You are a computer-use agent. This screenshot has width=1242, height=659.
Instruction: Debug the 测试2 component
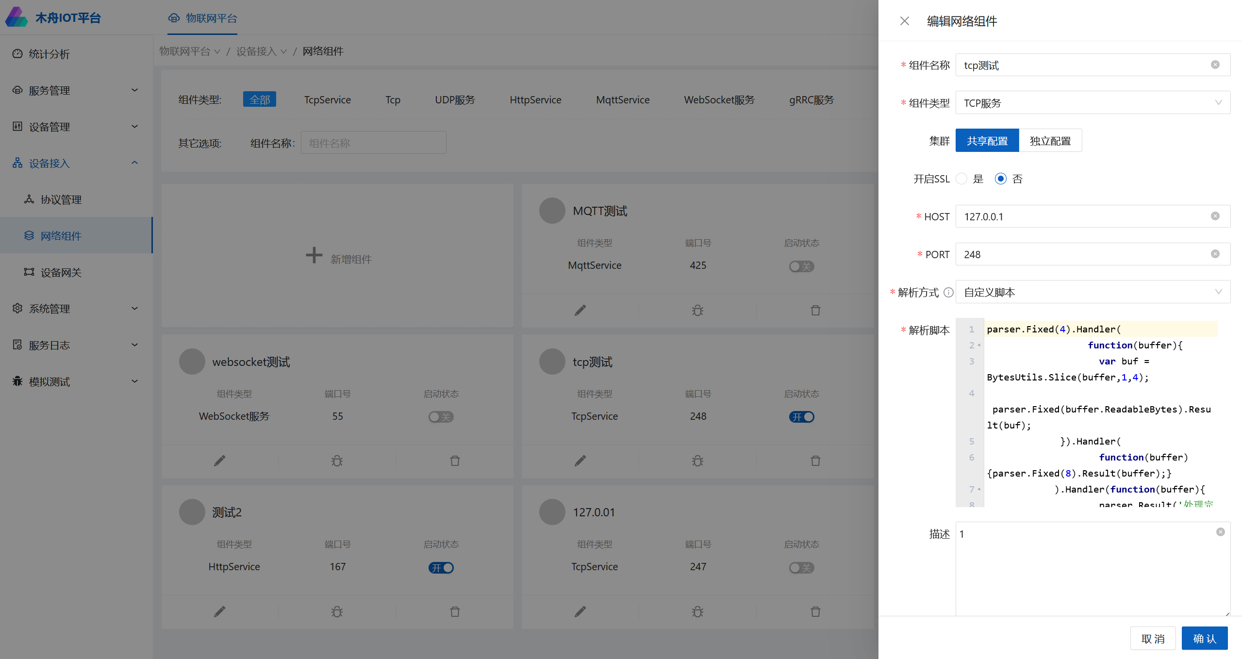pos(337,611)
